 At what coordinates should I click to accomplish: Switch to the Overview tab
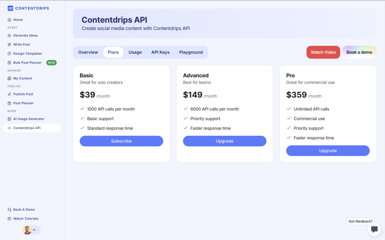[88, 52]
